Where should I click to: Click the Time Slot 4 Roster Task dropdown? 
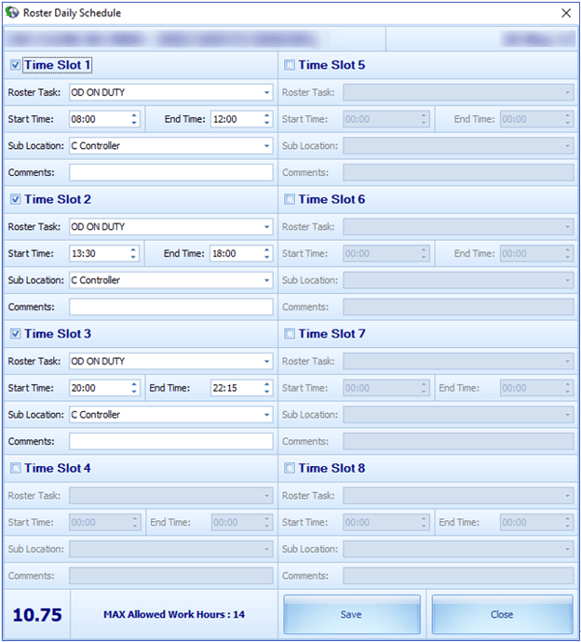pyautogui.click(x=171, y=496)
